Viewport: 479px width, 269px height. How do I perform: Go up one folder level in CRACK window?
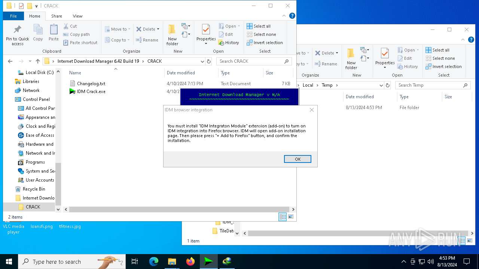38,61
